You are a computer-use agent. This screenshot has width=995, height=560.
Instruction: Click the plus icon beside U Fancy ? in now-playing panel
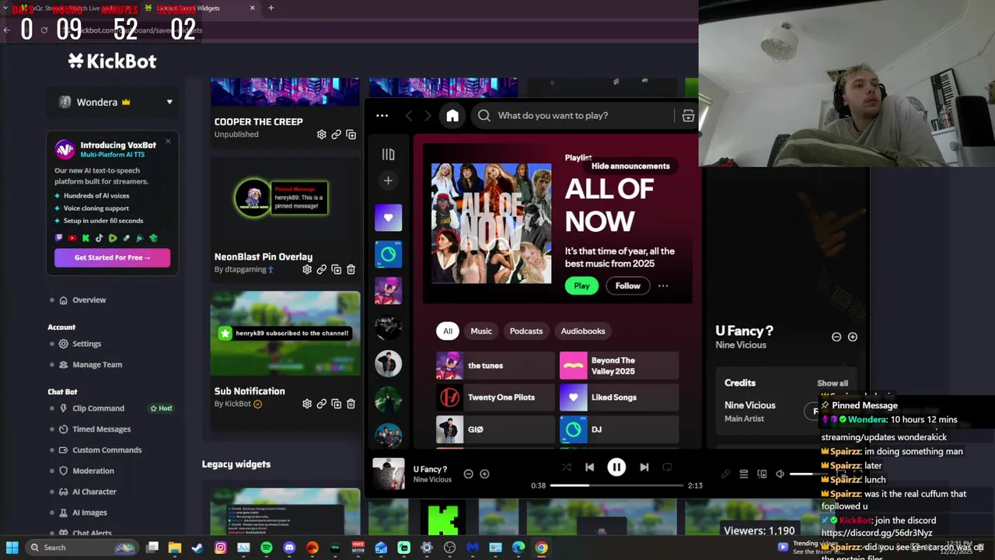click(853, 337)
